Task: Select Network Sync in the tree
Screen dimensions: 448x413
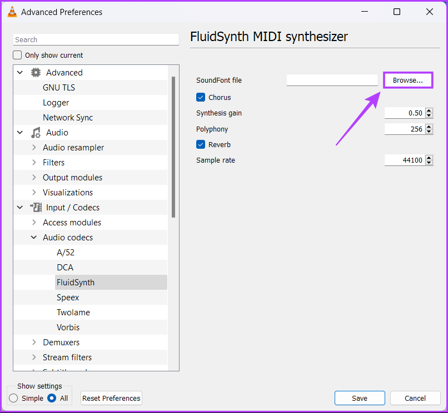Action: [x=68, y=118]
